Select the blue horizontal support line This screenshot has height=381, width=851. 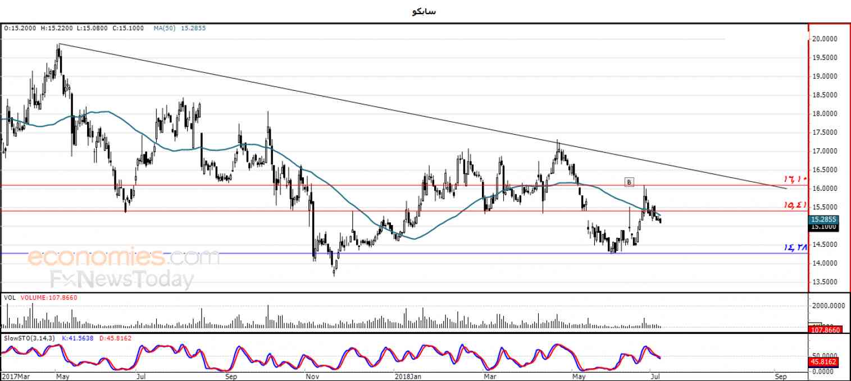pyautogui.click(x=404, y=253)
